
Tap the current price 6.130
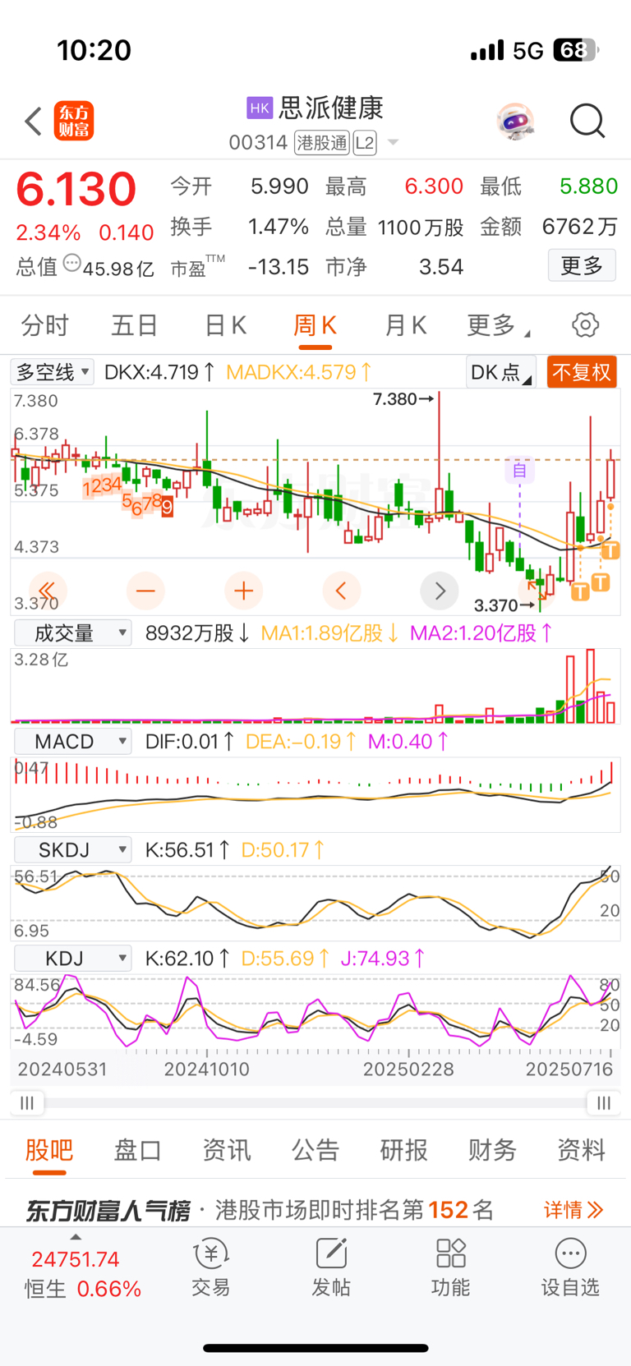(x=76, y=189)
